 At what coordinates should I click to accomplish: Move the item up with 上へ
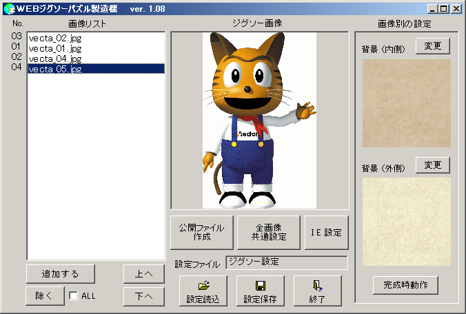[144, 274]
